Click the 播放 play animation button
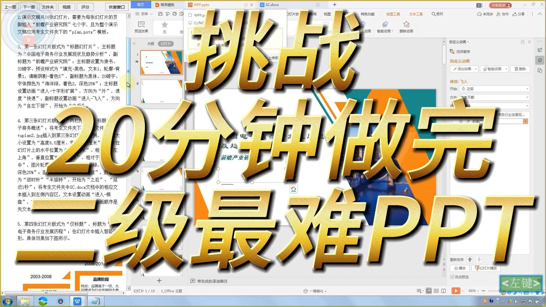This screenshot has height=307, width=546. 460,268
